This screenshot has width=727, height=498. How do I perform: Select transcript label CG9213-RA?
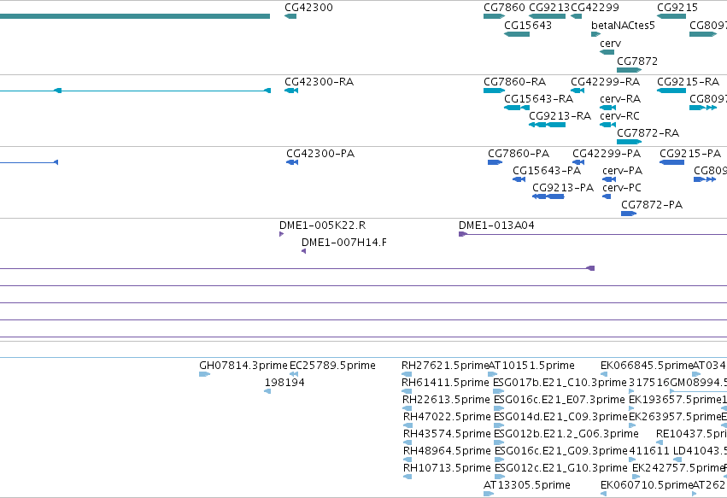pos(560,116)
